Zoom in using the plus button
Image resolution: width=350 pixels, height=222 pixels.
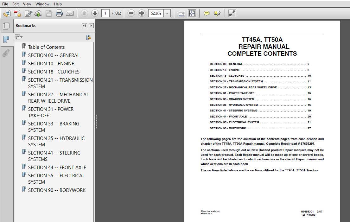pyautogui.click(x=142, y=13)
